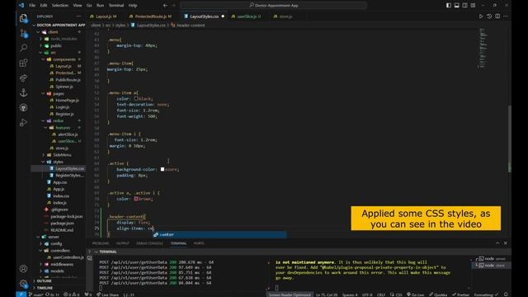Collapse the pages folder
Image resolution: width=528 pixels, height=297 pixels.
(x=59, y=93)
